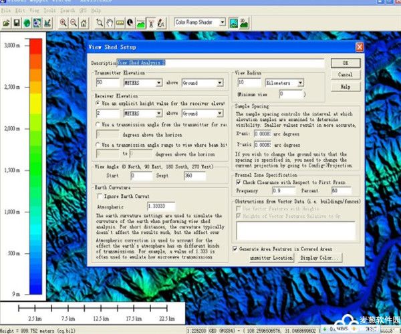401x334 pixels.
Task: Click the Home full view icon
Action: click(84, 23)
